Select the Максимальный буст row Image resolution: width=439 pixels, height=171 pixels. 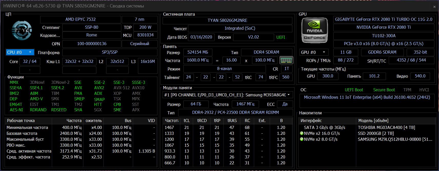[81, 139]
